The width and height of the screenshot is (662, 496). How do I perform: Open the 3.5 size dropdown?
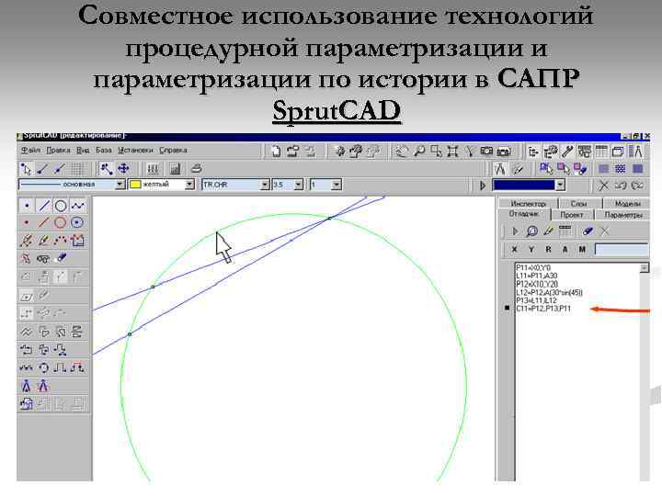pos(299,185)
